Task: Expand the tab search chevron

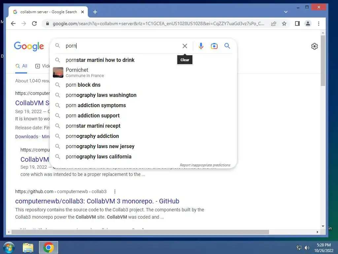Action: click(286, 12)
